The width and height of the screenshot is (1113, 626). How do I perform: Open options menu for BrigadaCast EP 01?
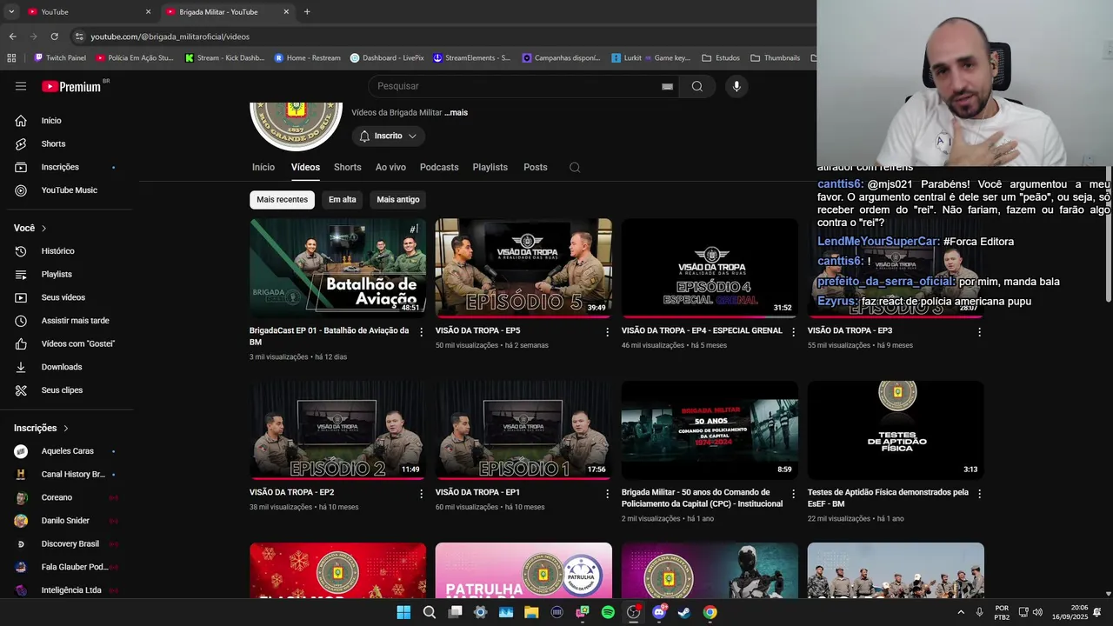(422, 332)
